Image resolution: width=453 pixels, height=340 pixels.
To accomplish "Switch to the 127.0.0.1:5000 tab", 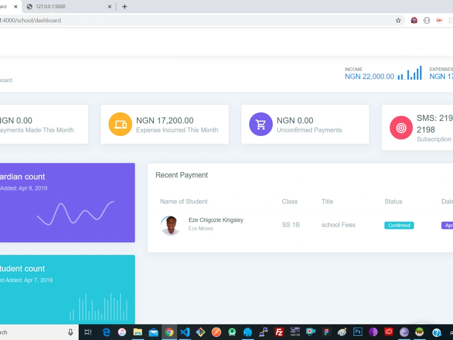I will (x=69, y=6).
